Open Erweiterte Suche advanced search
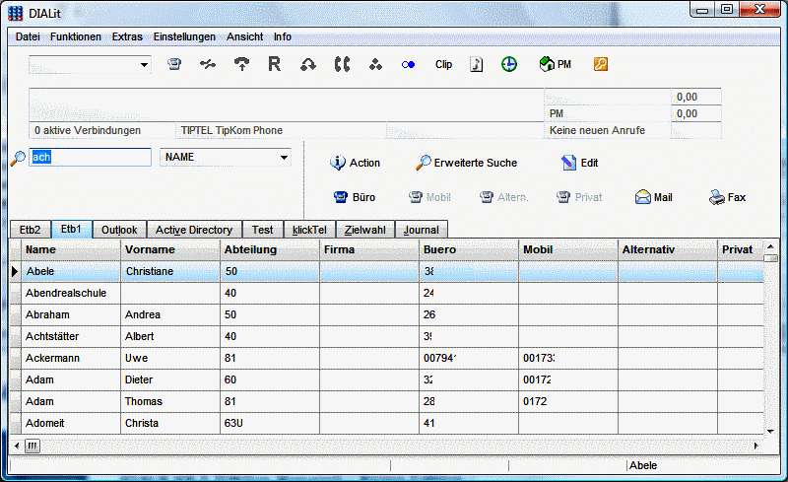The image size is (788, 482). [x=466, y=163]
